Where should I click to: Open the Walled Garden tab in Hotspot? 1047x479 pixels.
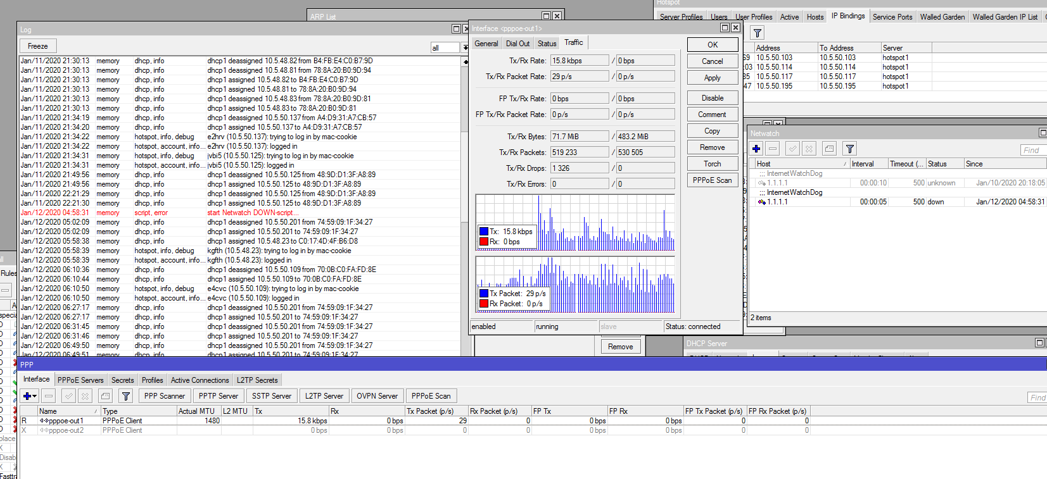tap(942, 17)
